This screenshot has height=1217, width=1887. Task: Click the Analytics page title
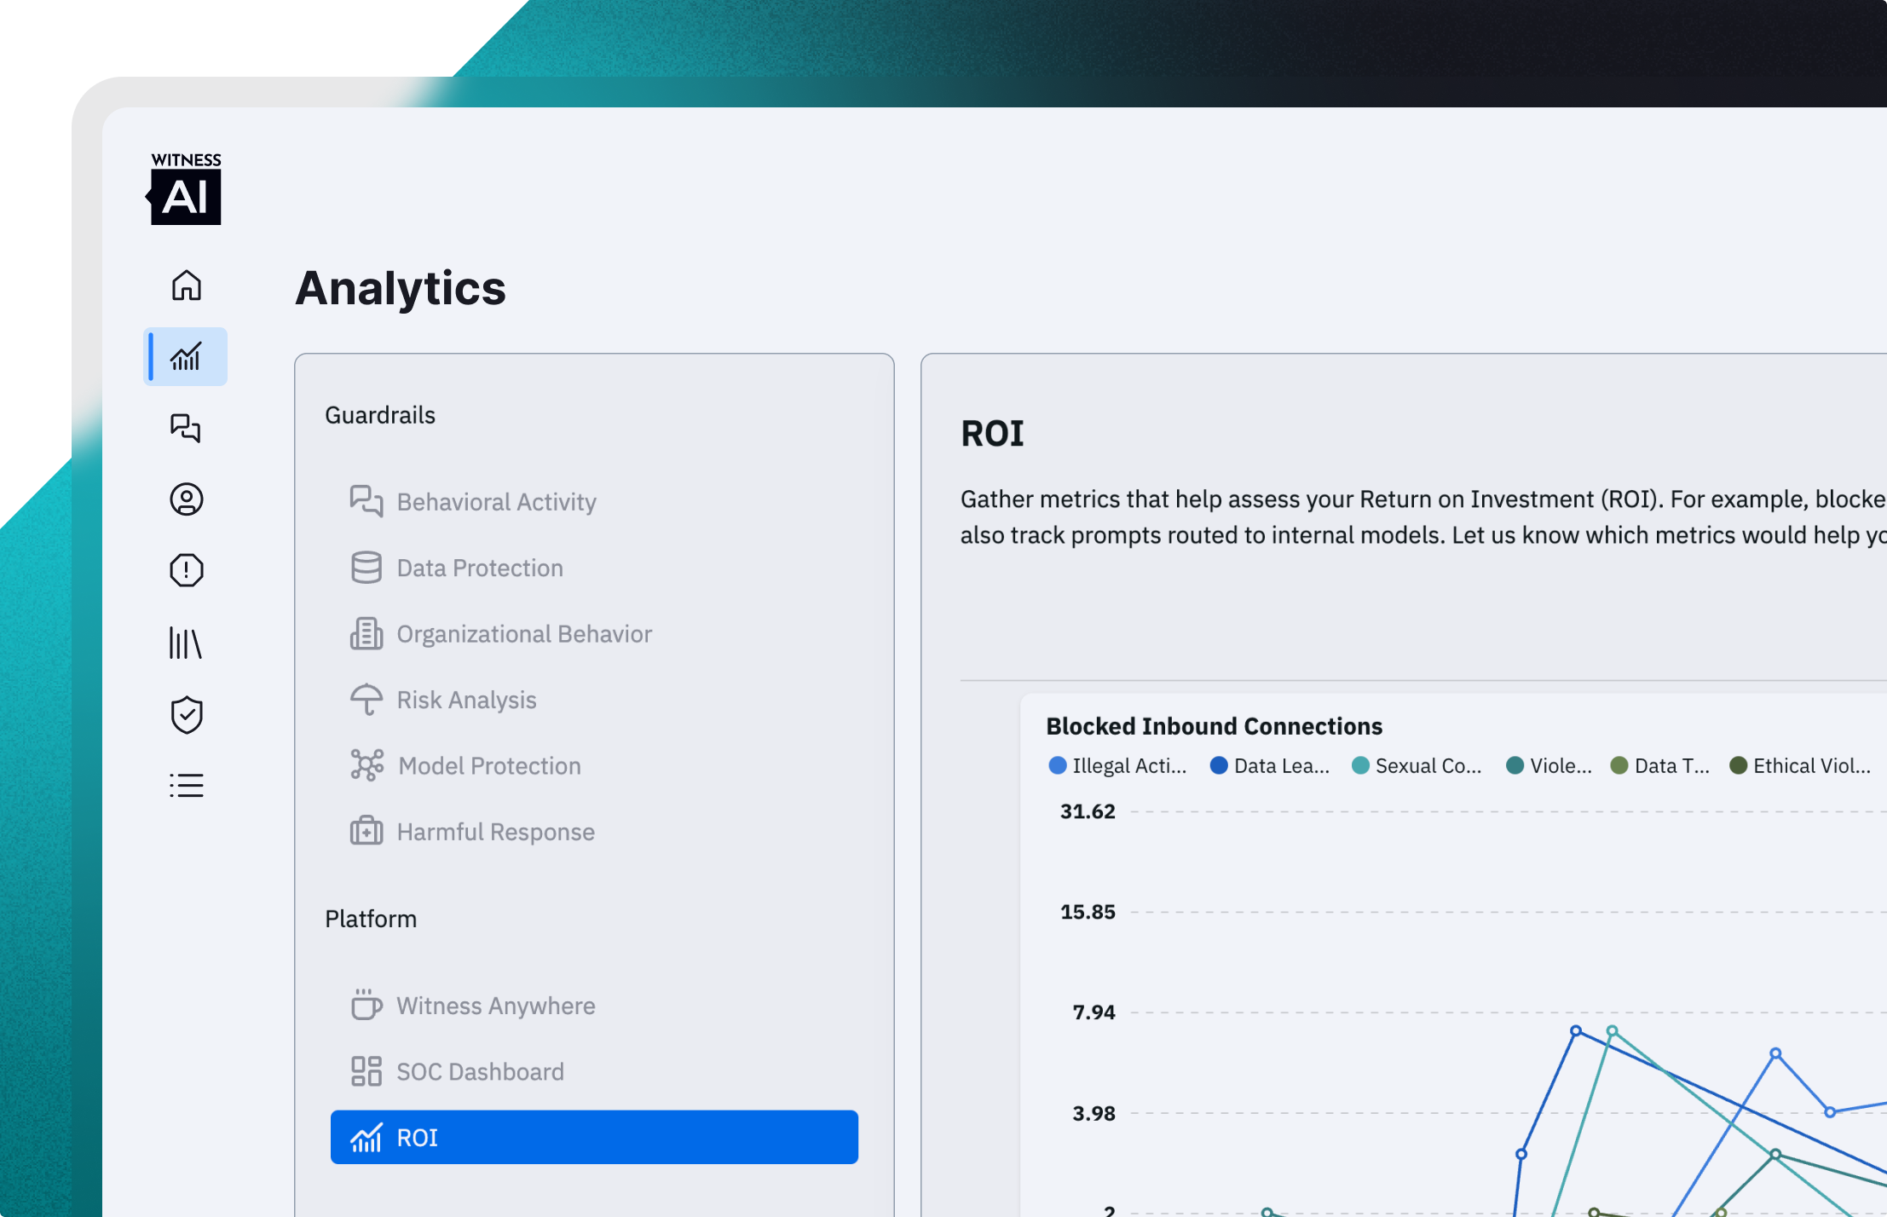[x=401, y=288]
